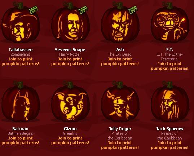Screen dimensions: 194x156
Task: Follow Join to print link under Batman Begins
Action: click(x=21, y=140)
